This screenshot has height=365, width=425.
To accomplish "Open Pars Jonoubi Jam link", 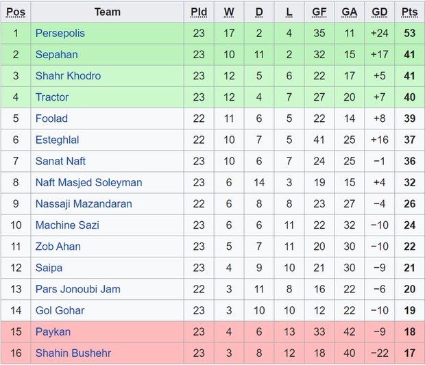I will coord(77,289).
